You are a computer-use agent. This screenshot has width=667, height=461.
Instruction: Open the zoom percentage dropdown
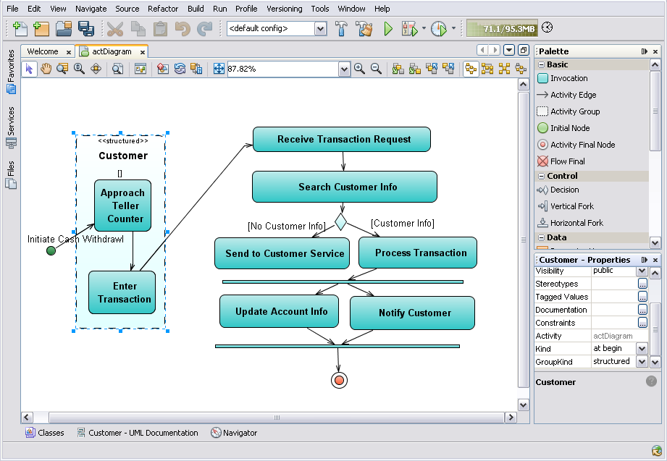[x=345, y=69]
